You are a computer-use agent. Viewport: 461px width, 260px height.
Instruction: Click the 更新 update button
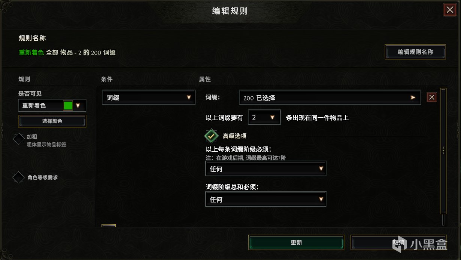click(296, 242)
